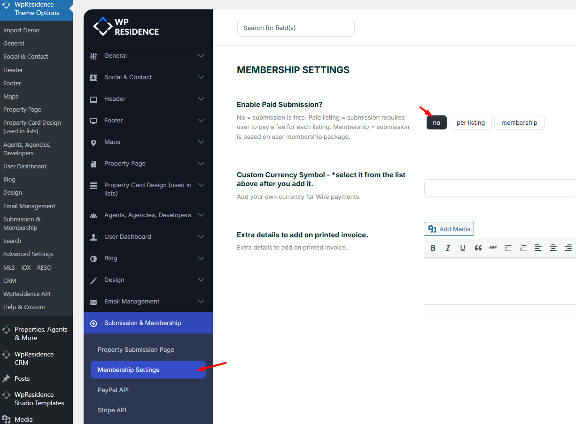This screenshot has height=424, width=576.
Task: Click the Add Media button
Action: point(449,229)
